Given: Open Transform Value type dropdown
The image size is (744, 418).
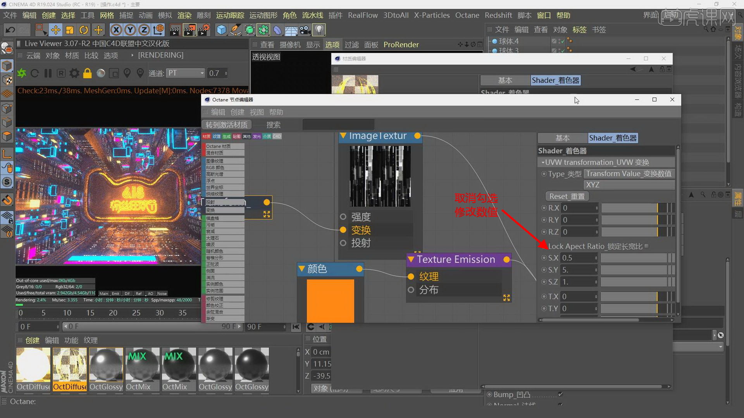Looking at the screenshot, I should pyautogui.click(x=629, y=174).
